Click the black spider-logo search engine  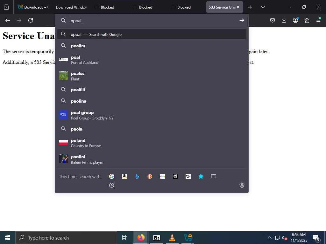pyautogui.click(x=175, y=176)
